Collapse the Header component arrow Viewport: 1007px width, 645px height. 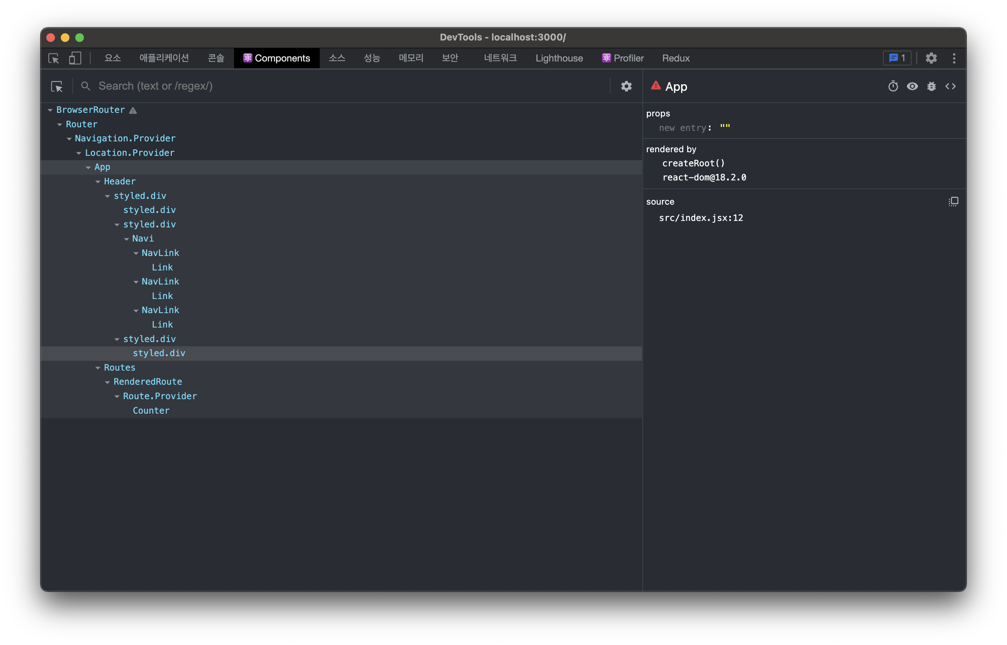pos(98,182)
